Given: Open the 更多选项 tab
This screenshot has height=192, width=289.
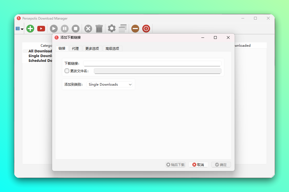Looking at the screenshot, I should tap(92, 48).
